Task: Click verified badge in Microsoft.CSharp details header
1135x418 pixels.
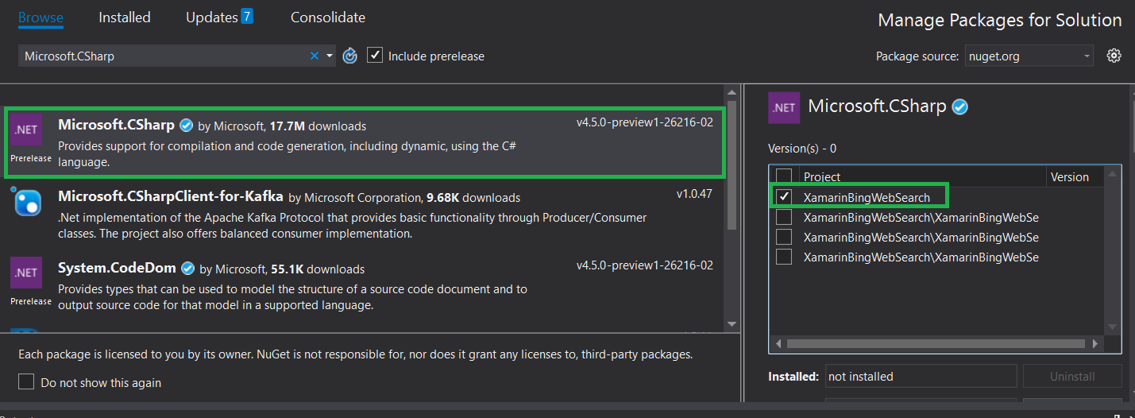Action: pos(960,107)
